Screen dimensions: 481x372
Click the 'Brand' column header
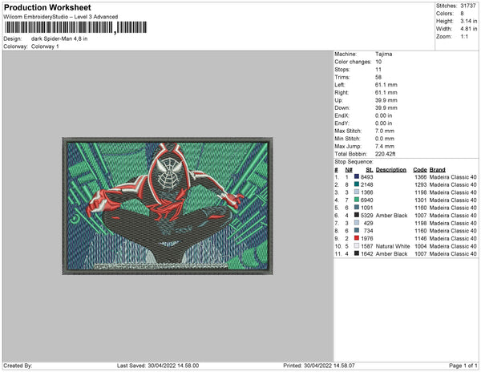pos(438,170)
